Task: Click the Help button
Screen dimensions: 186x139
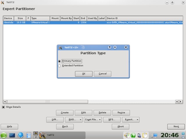Action: coord(9,127)
